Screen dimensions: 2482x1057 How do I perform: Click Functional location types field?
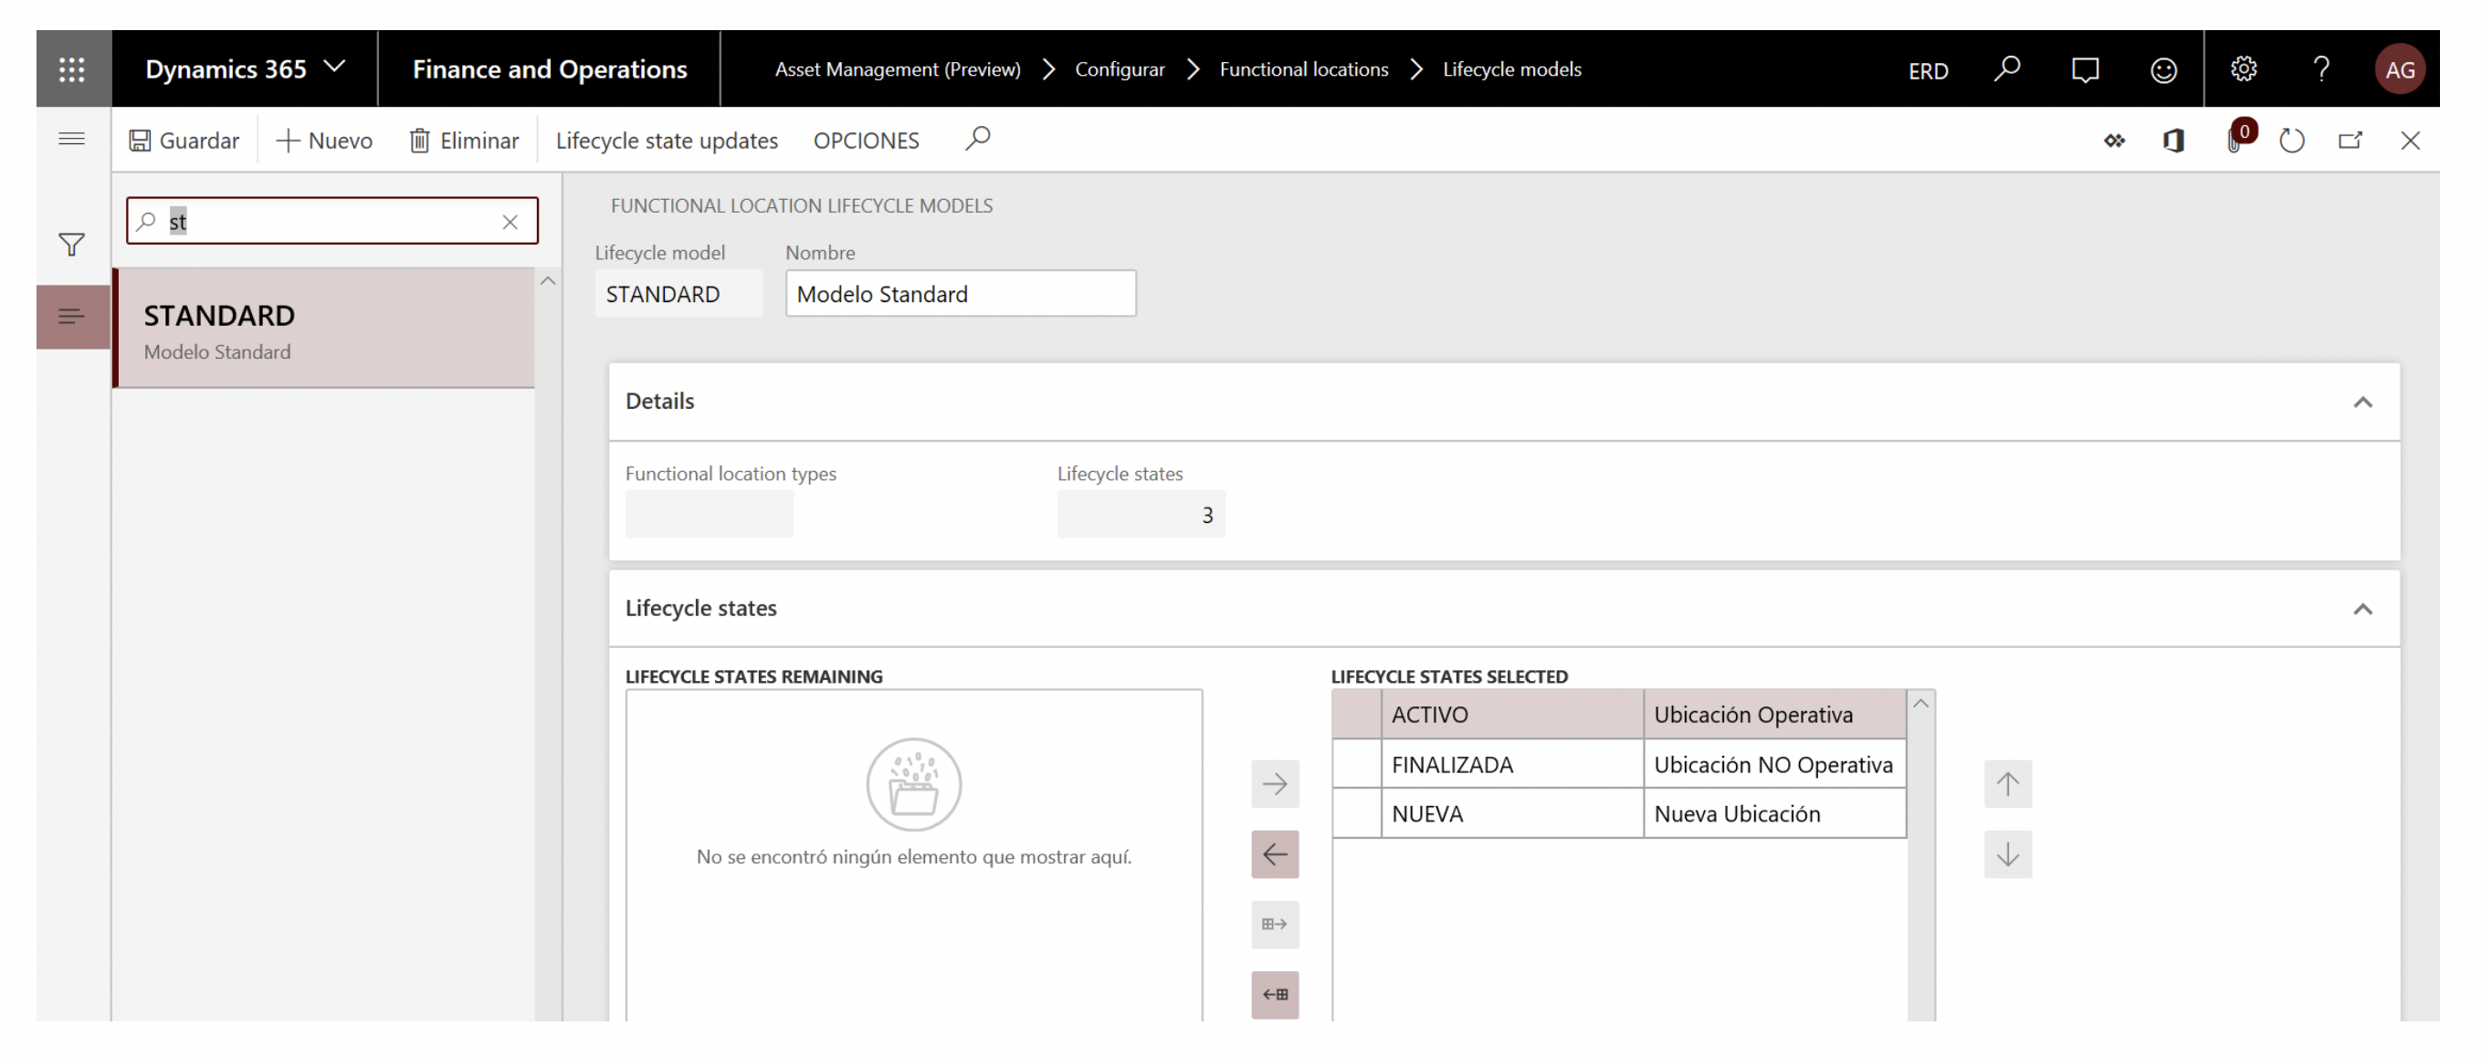710,514
